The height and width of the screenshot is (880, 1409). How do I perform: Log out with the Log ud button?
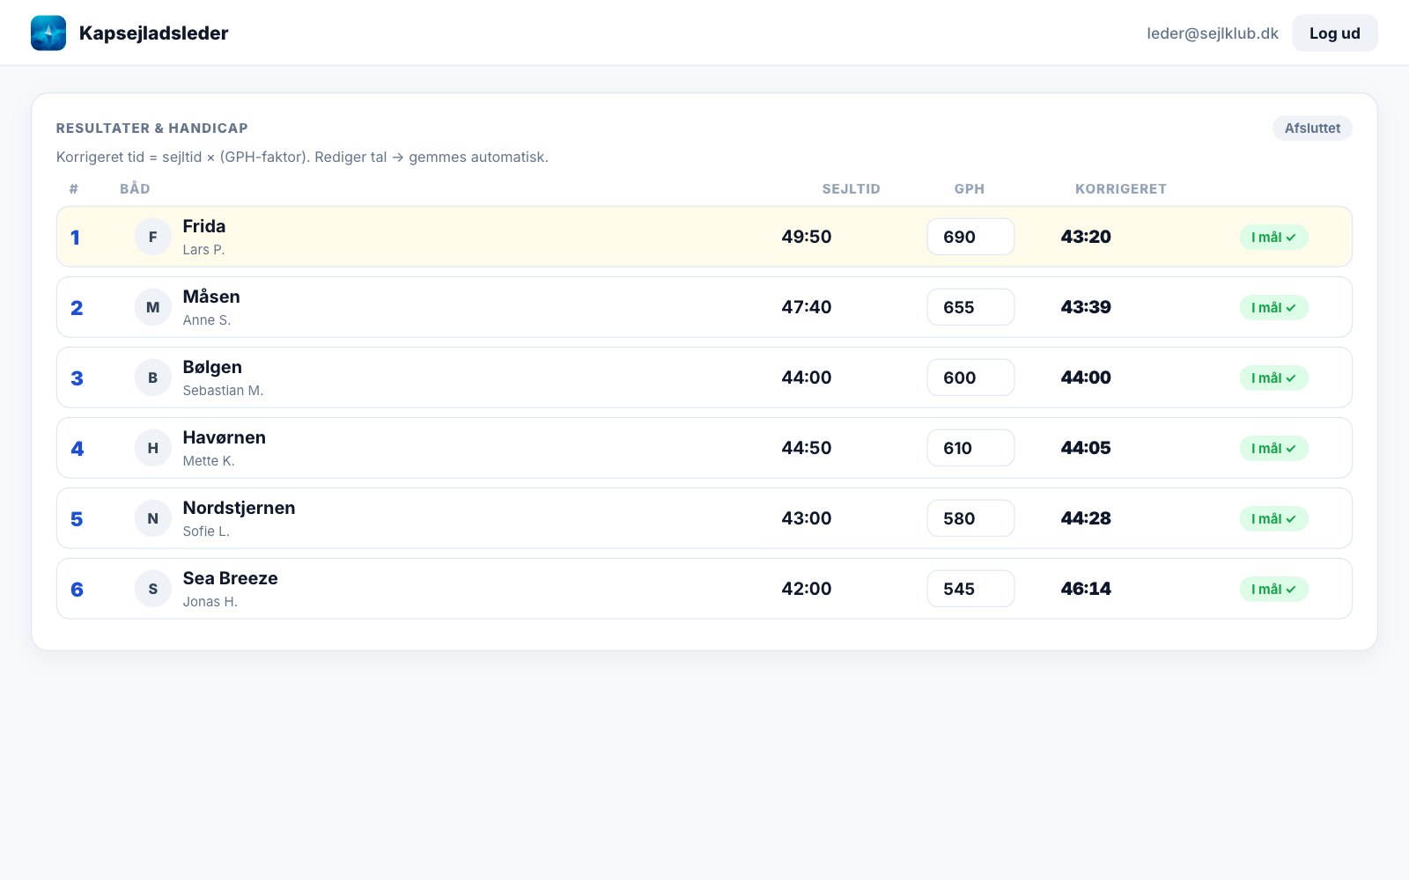1334,33
